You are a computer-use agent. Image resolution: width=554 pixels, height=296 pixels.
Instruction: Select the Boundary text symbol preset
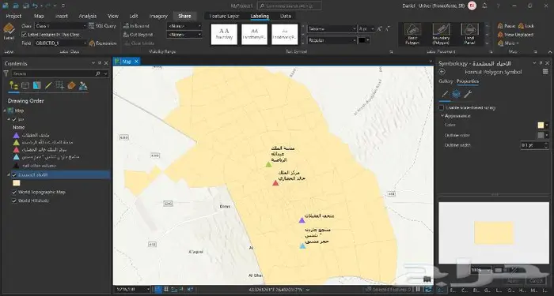pyautogui.click(x=224, y=34)
